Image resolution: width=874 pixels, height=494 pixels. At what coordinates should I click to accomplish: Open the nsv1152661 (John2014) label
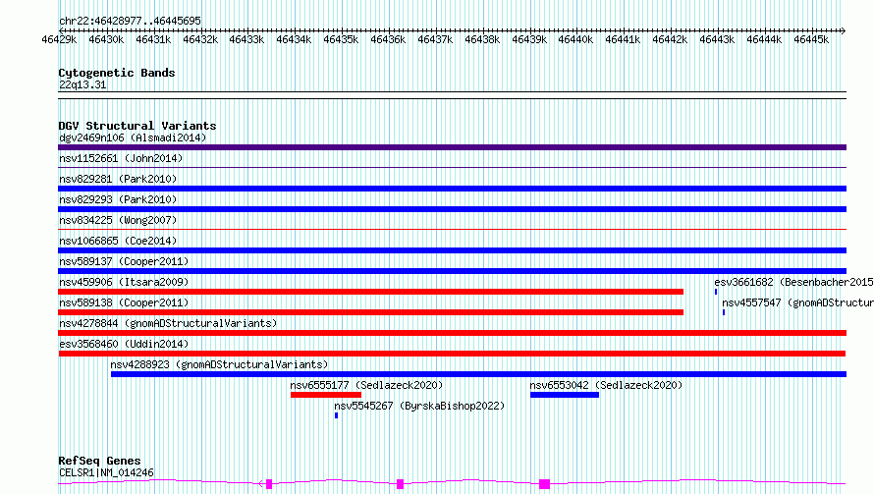121,158
